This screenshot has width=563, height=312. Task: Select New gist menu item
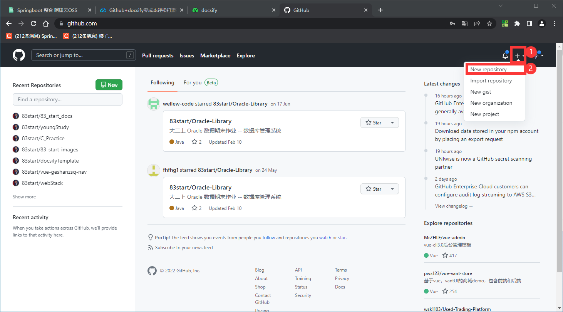pyautogui.click(x=494, y=92)
